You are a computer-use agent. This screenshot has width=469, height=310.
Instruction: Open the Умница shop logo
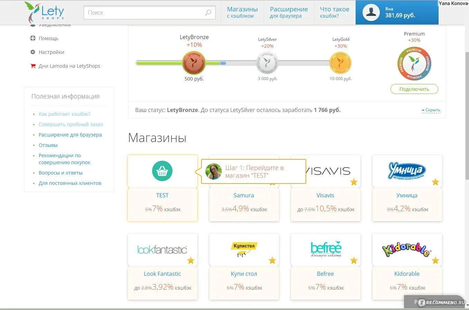click(x=407, y=171)
